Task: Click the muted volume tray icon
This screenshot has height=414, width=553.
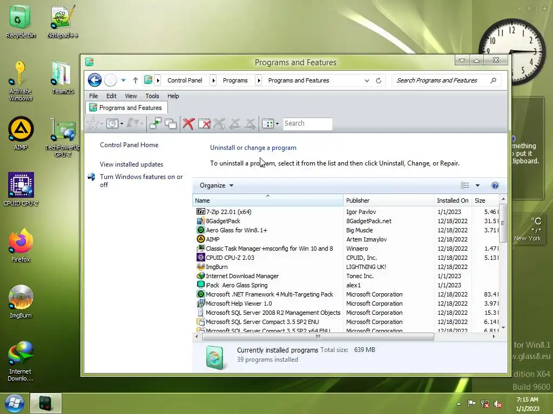Action: coord(497,404)
